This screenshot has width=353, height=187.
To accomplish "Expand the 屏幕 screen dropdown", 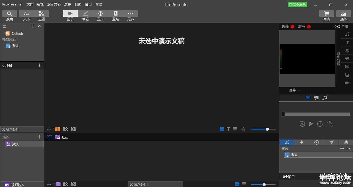I will coord(295,90).
